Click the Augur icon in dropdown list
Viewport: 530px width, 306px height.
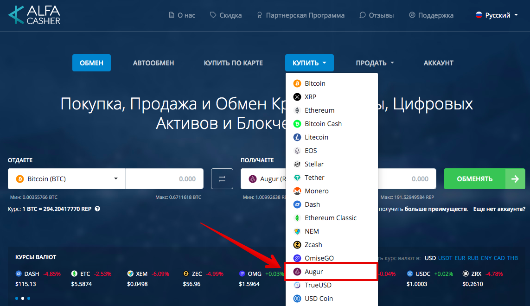tap(297, 272)
